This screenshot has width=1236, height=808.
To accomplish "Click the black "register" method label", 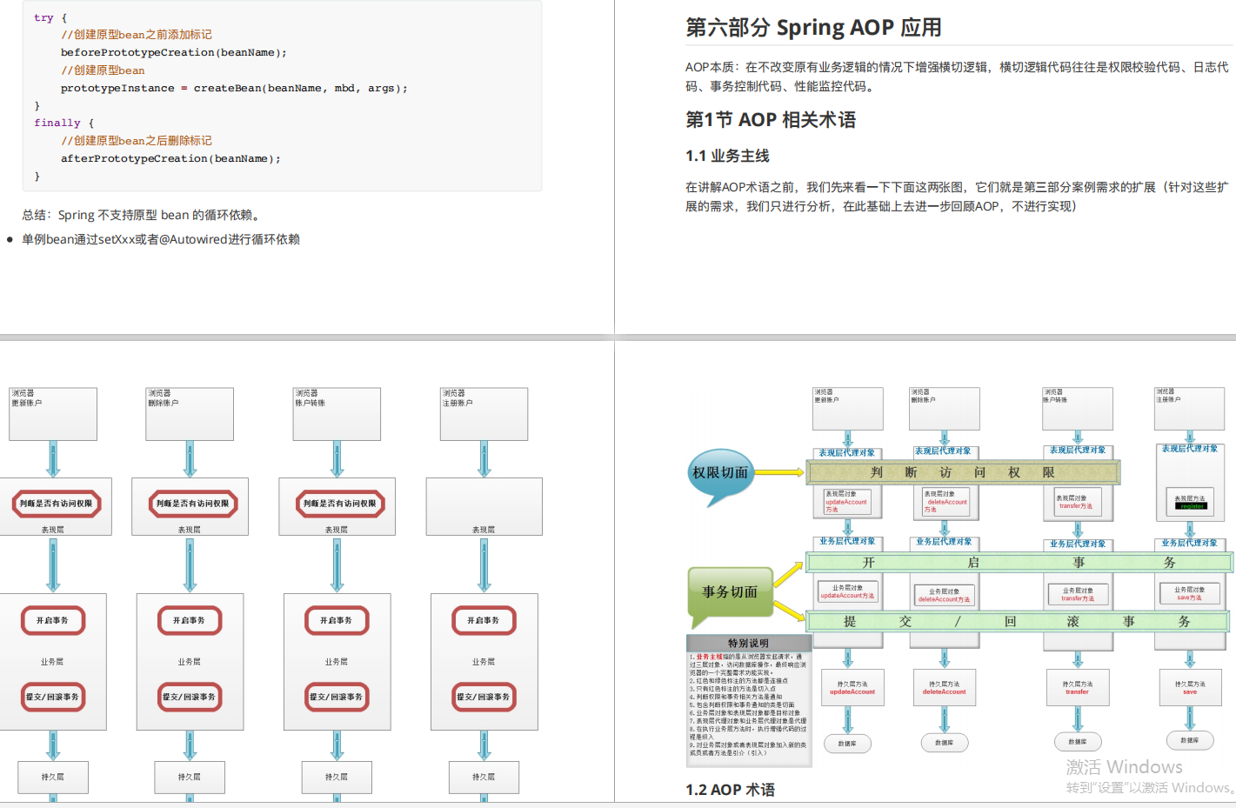I will pyautogui.click(x=1192, y=505).
